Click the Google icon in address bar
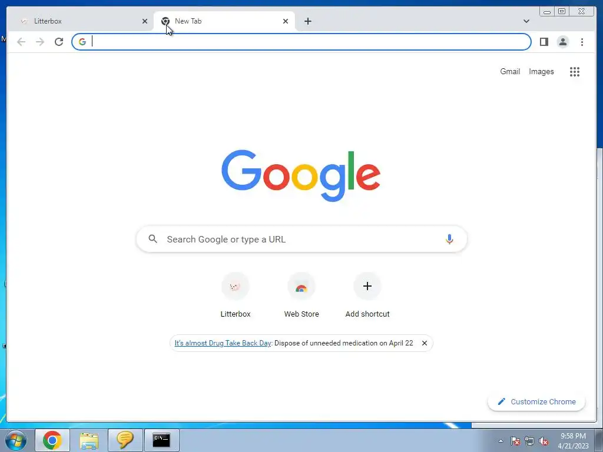 pyautogui.click(x=82, y=42)
